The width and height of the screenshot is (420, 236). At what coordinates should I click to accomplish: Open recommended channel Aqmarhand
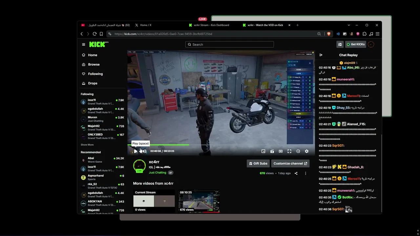point(102,177)
